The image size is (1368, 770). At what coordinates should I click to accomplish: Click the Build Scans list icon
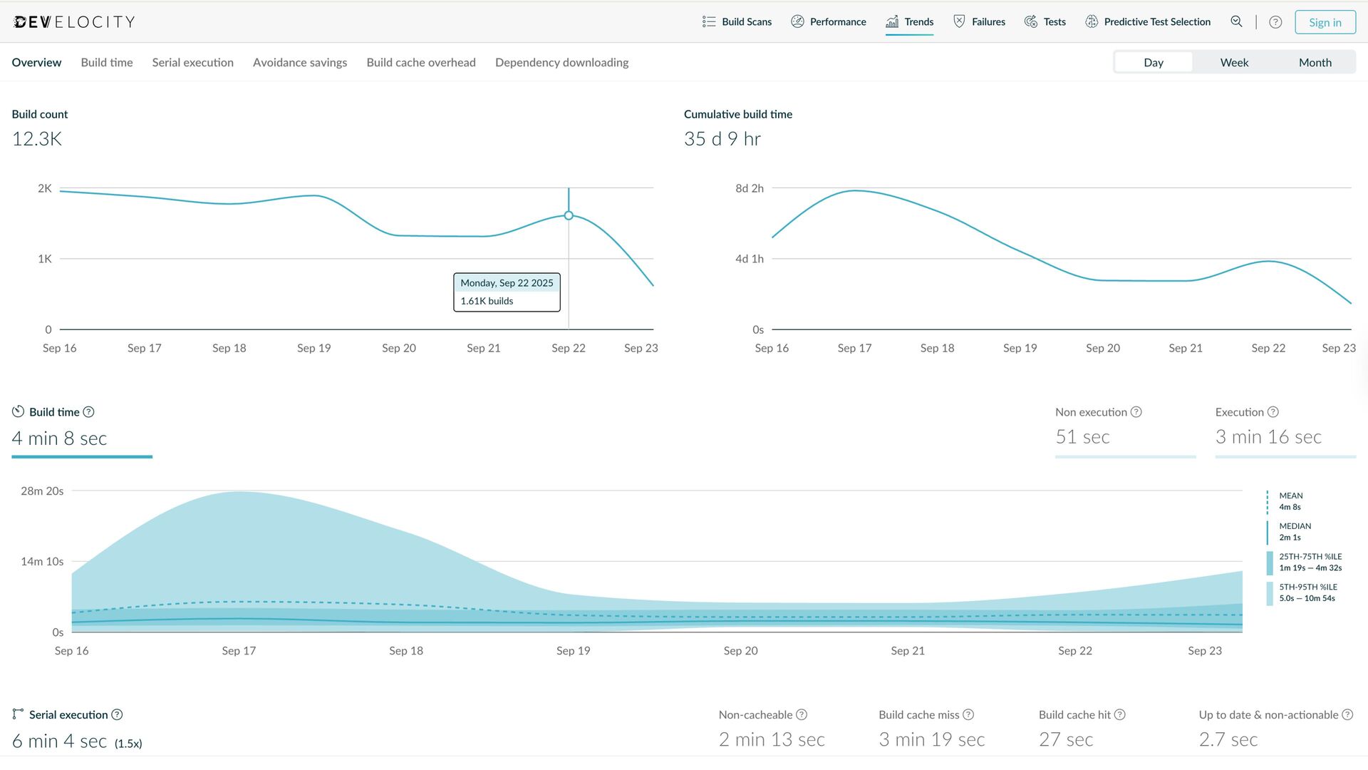click(x=708, y=21)
